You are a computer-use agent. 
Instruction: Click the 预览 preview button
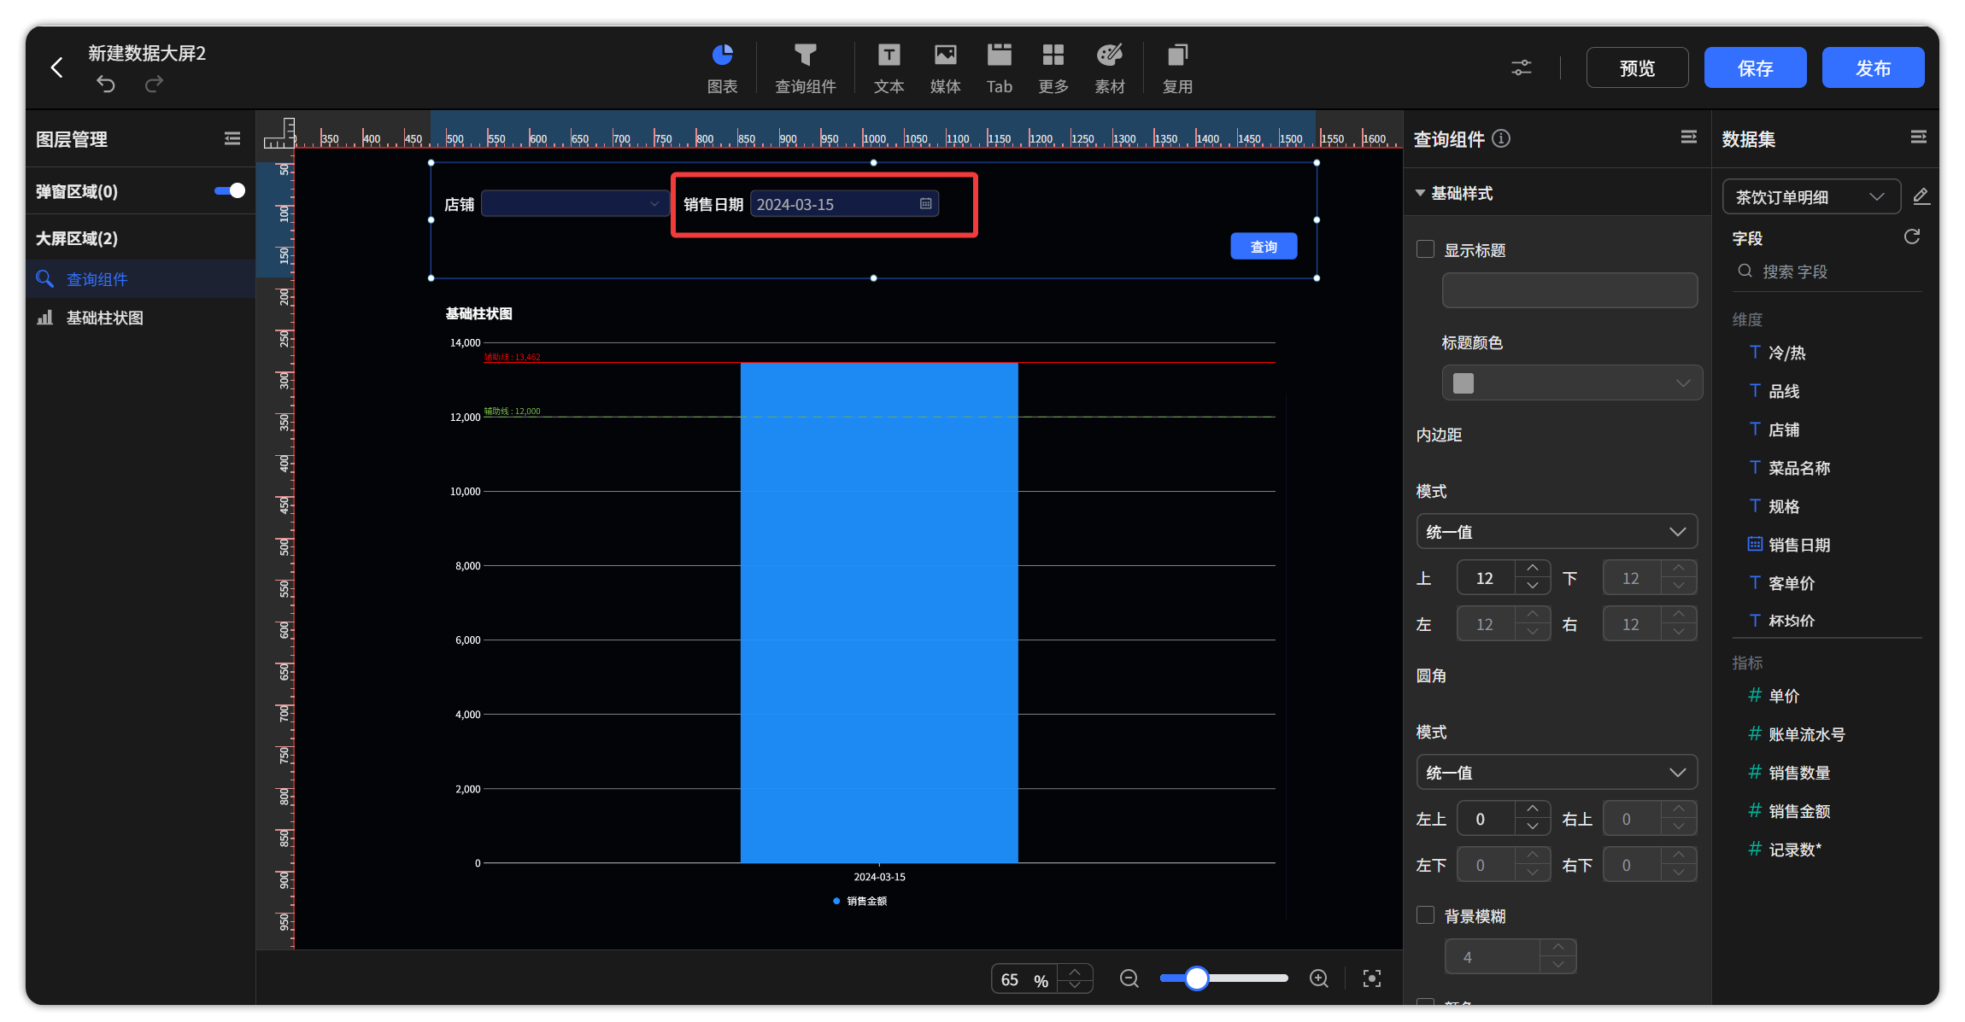[x=1637, y=67]
